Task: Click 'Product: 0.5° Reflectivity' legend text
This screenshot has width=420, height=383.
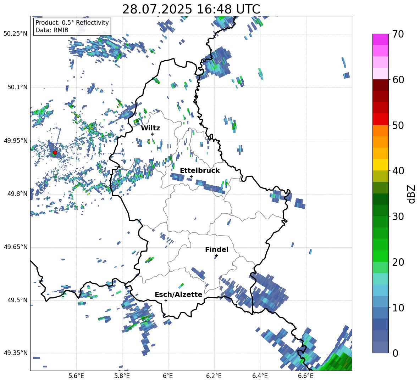Action: pyautogui.click(x=72, y=22)
